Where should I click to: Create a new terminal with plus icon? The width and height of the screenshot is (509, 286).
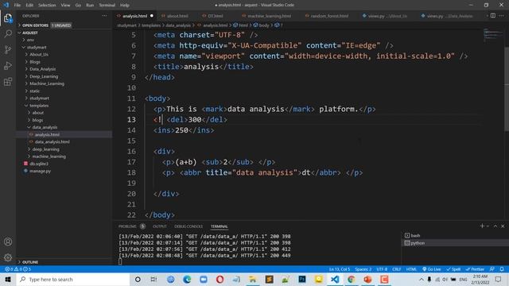482,226
